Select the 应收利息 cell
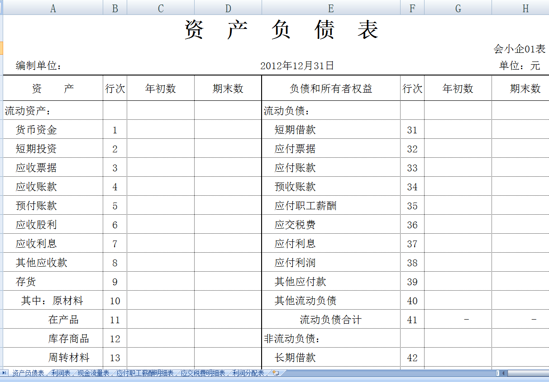Viewport: 549px width, 382px height. click(53, 244)
